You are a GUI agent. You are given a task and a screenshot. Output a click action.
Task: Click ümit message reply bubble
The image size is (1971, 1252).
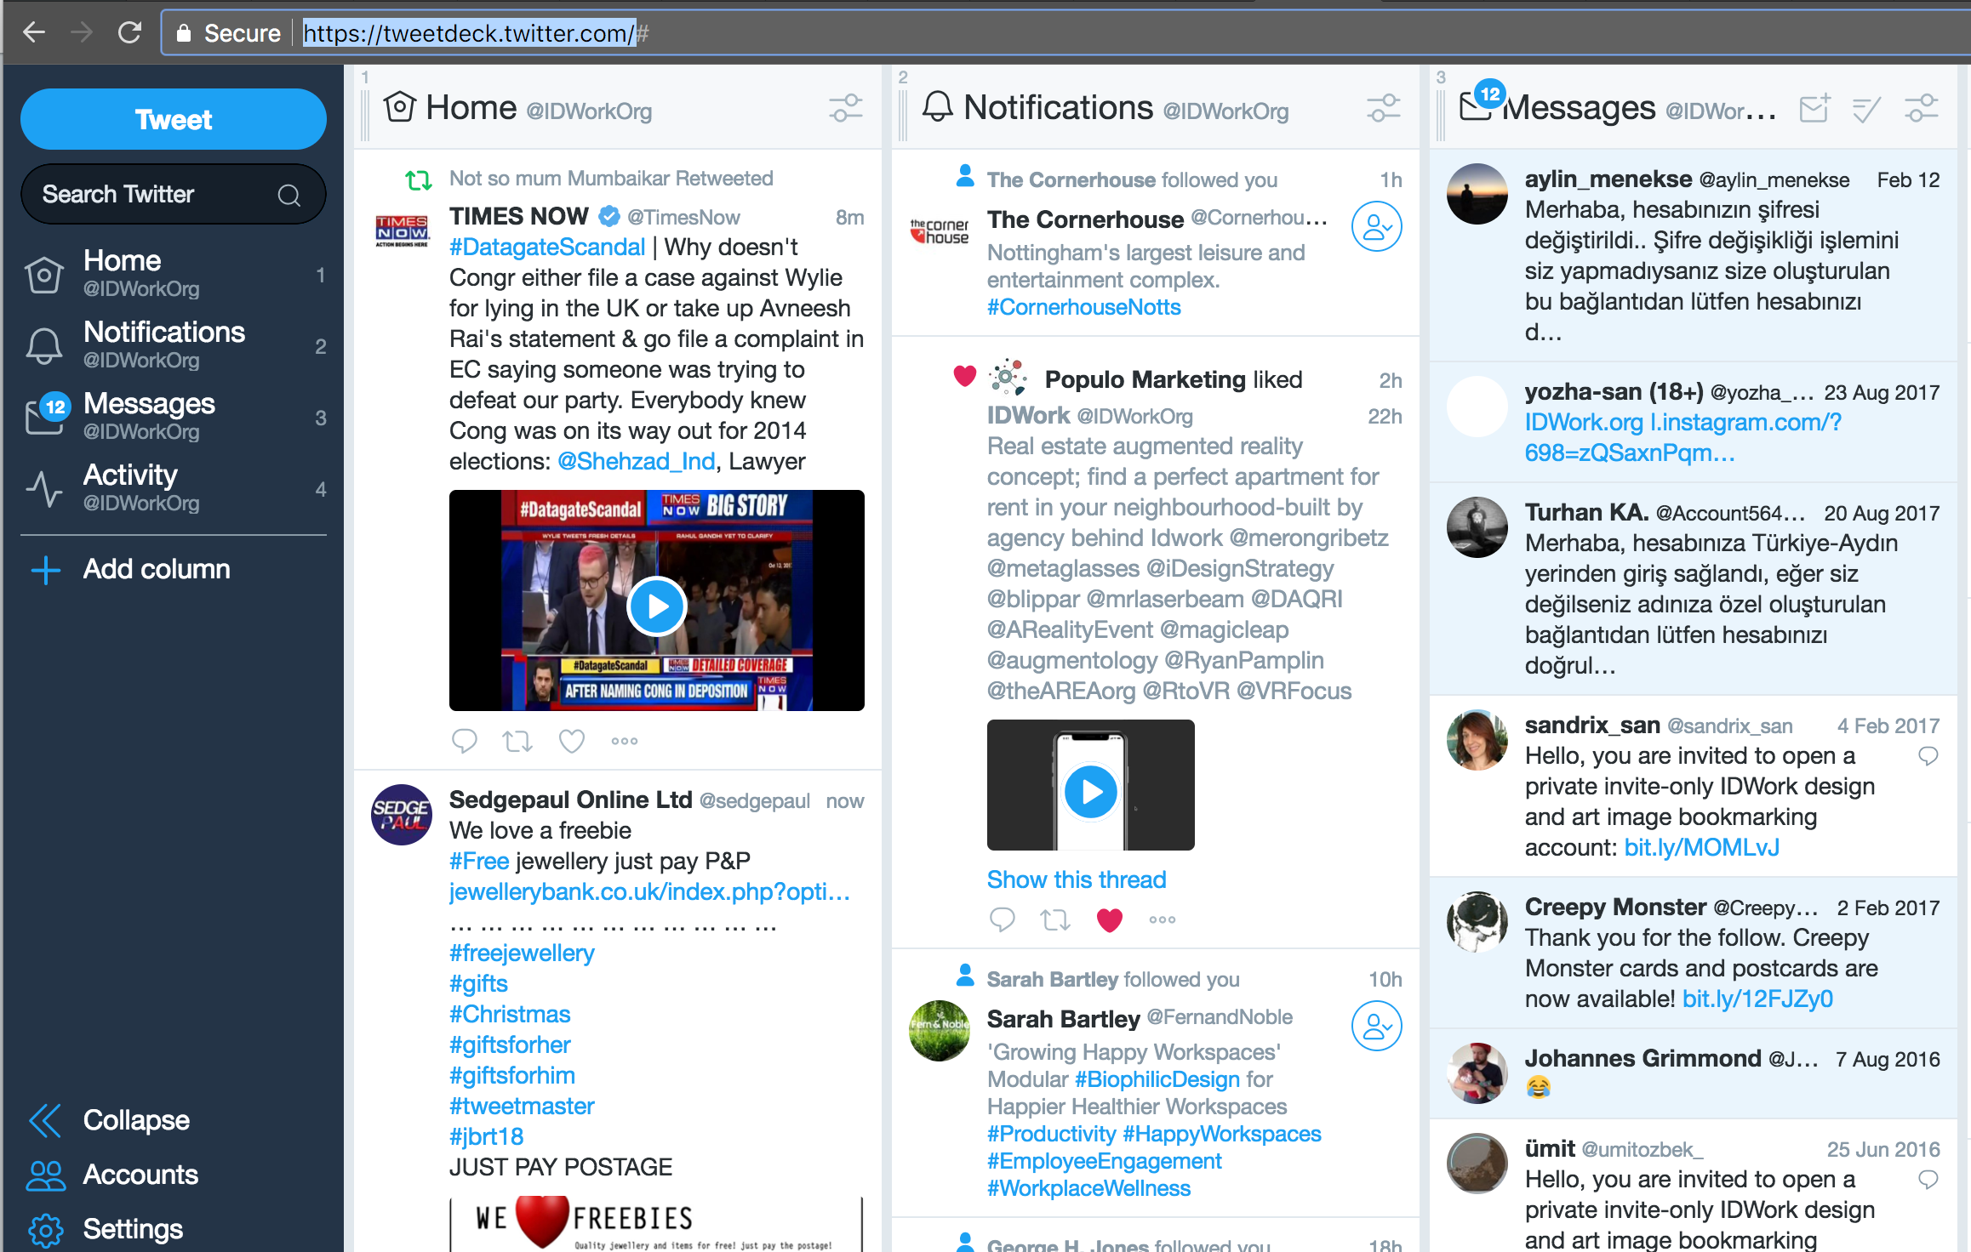point(1928,1180)
